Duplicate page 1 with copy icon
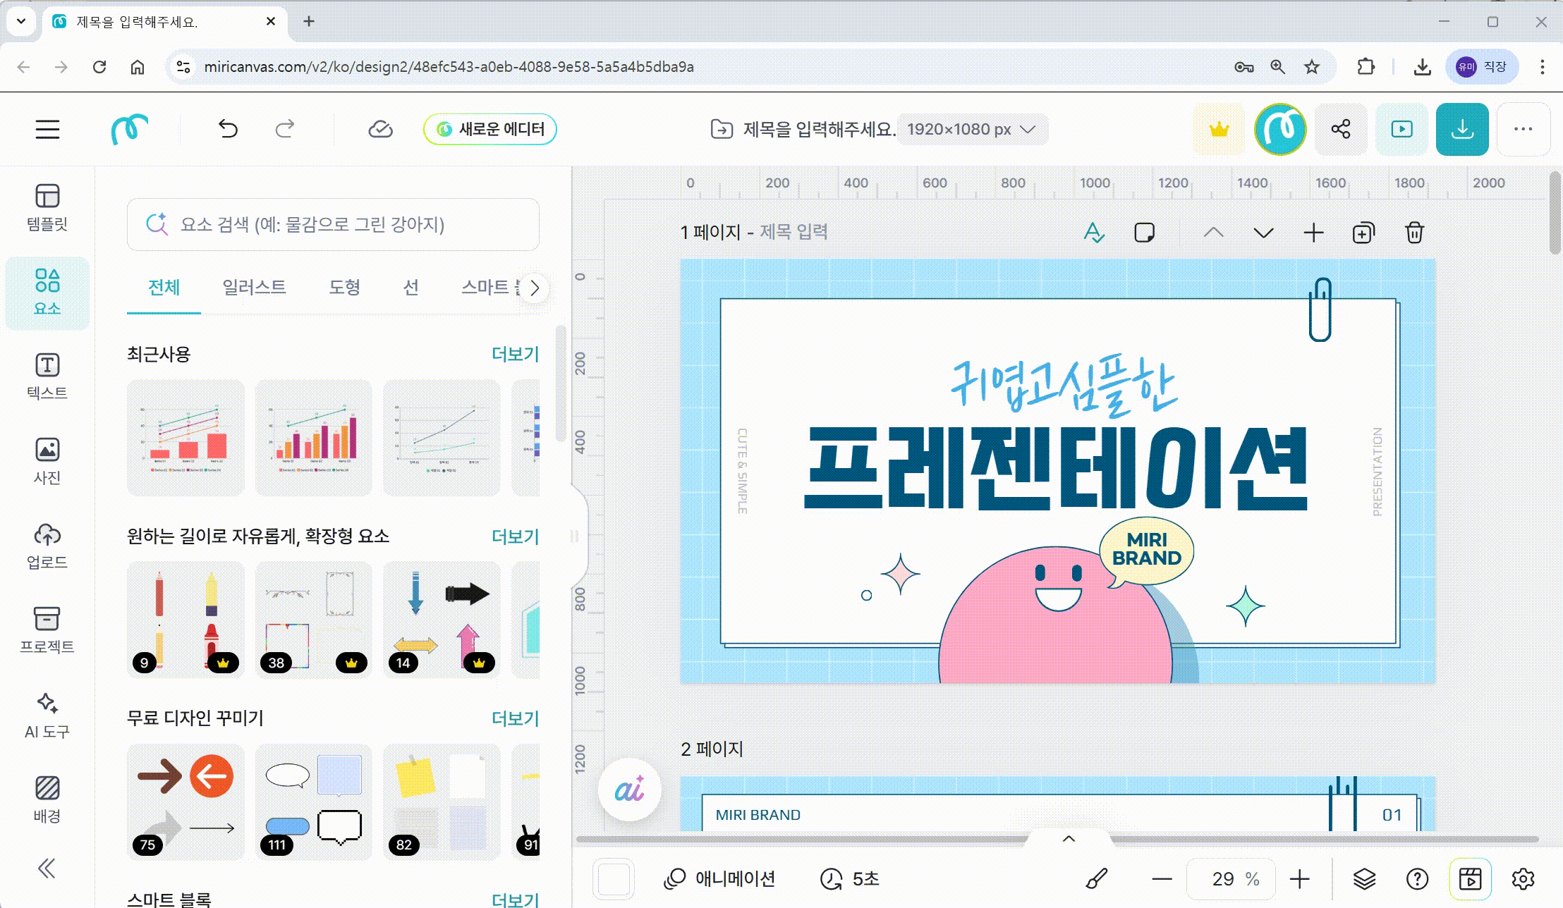Image resolution: width=1563 pixels, height=908 pixels. coord(1363,233)
